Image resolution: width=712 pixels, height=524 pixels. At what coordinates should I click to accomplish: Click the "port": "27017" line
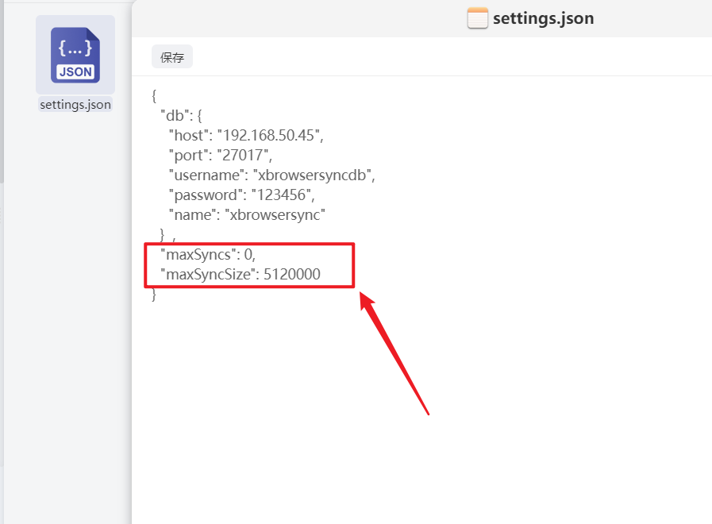pyautogui.click(x=220, y=156)
